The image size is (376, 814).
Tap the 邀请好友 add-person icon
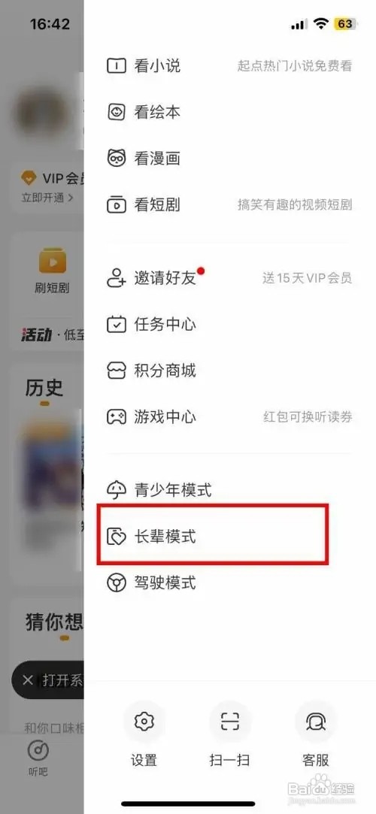coord(117,278)
